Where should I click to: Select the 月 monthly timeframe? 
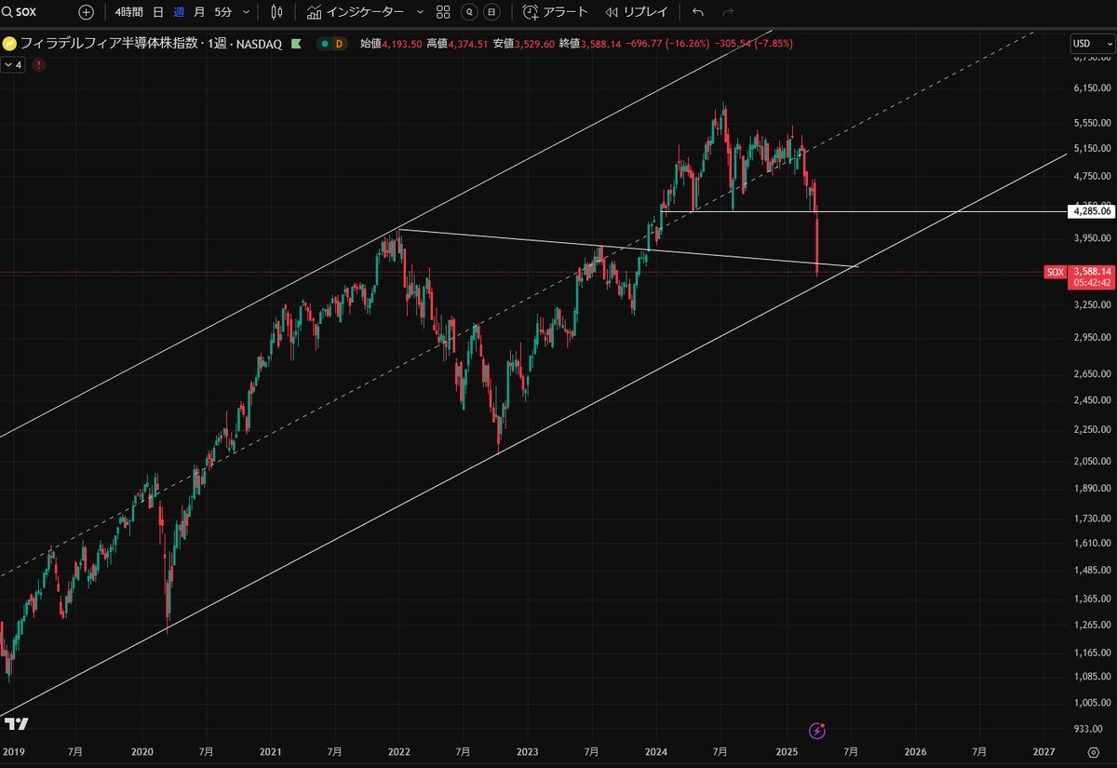pyautogui.click(x=199, y=12)
